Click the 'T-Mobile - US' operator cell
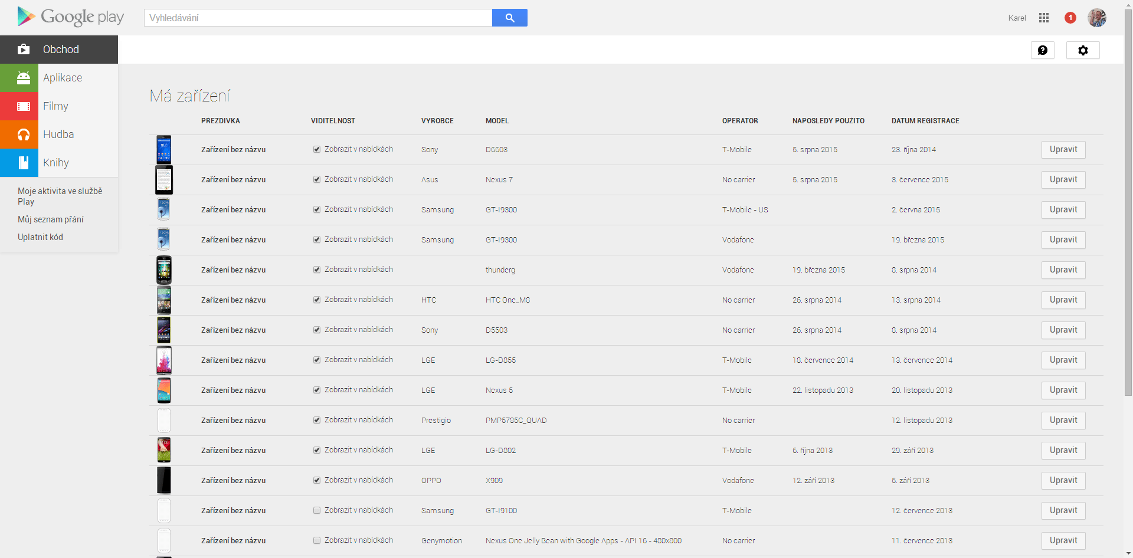 click(x=745, y=210)
